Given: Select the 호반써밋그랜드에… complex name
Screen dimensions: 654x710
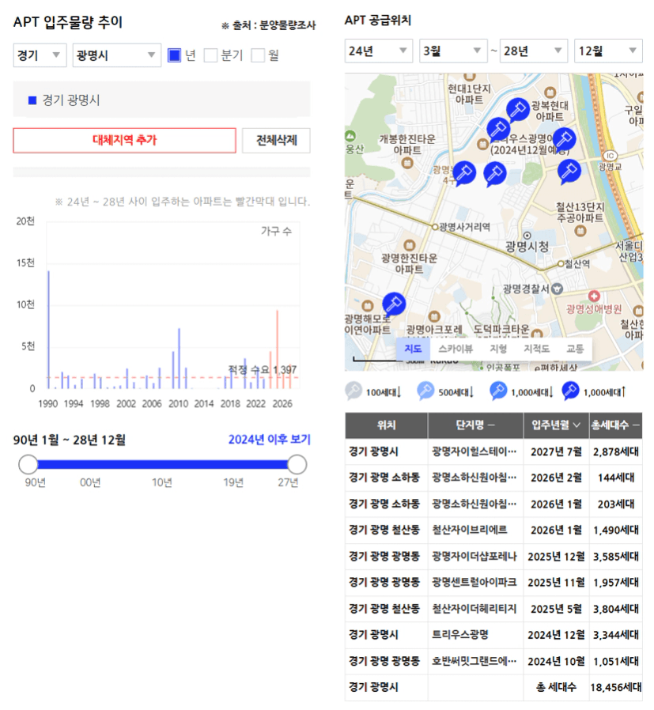Looking at the screenshot, I should coord(474,661).
